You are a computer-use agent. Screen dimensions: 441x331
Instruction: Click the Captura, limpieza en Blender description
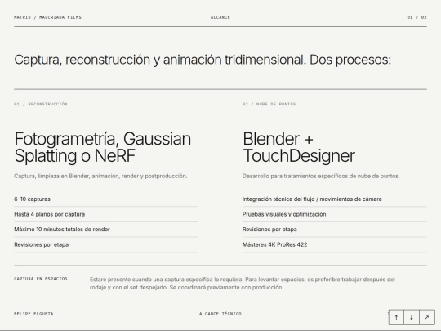100,176
